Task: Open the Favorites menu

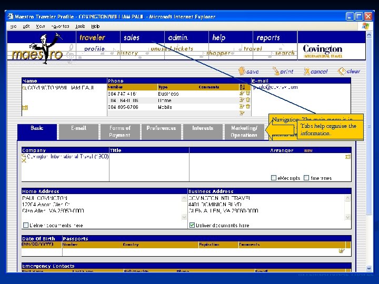Action: click(x=60, y=26)
